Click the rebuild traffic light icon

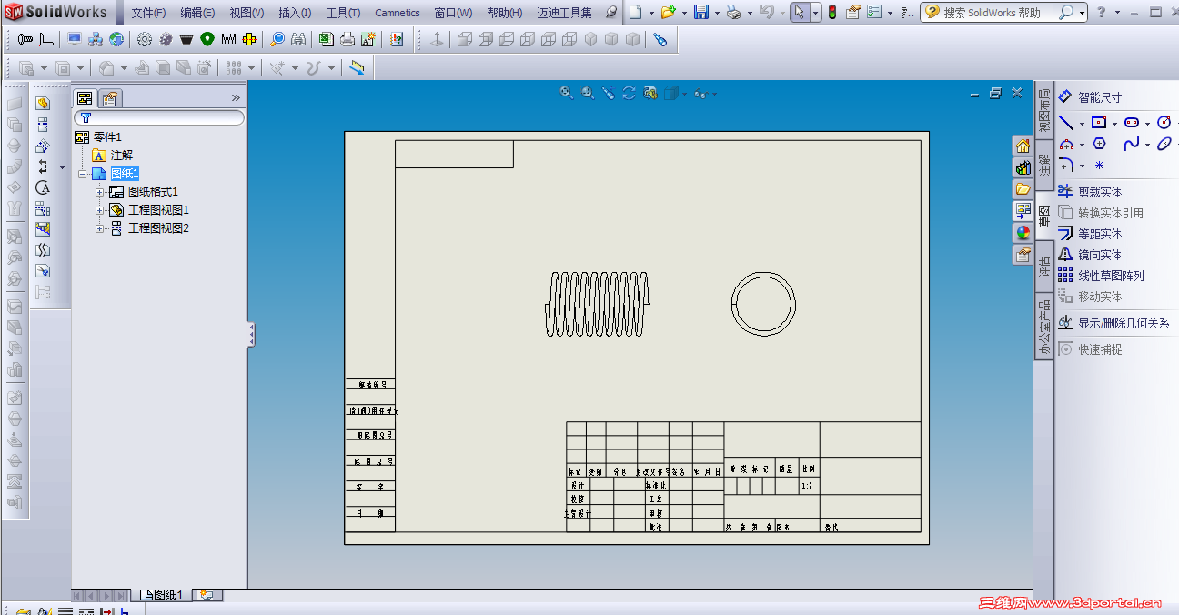pyautogui.click(x=831, y=13)
